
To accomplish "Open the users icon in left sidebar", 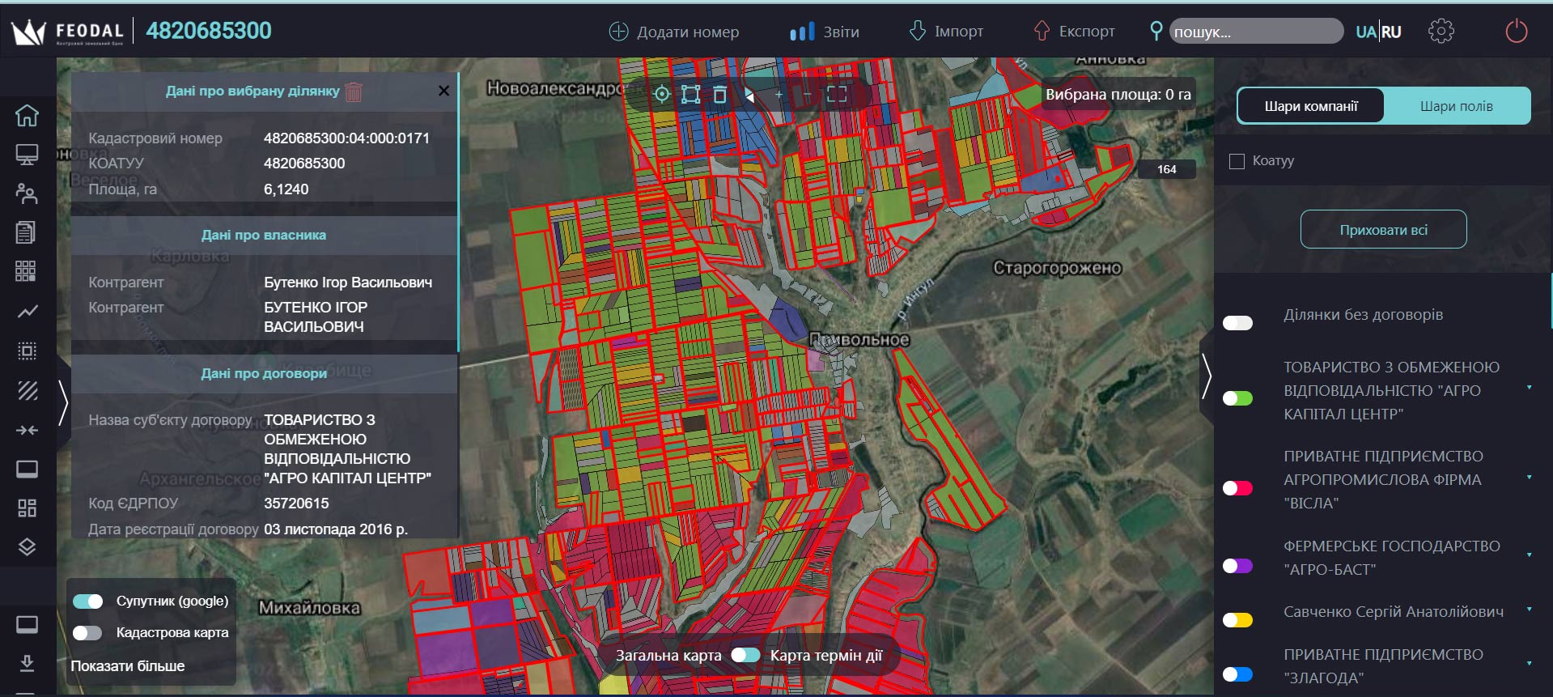I will point(27,193).
